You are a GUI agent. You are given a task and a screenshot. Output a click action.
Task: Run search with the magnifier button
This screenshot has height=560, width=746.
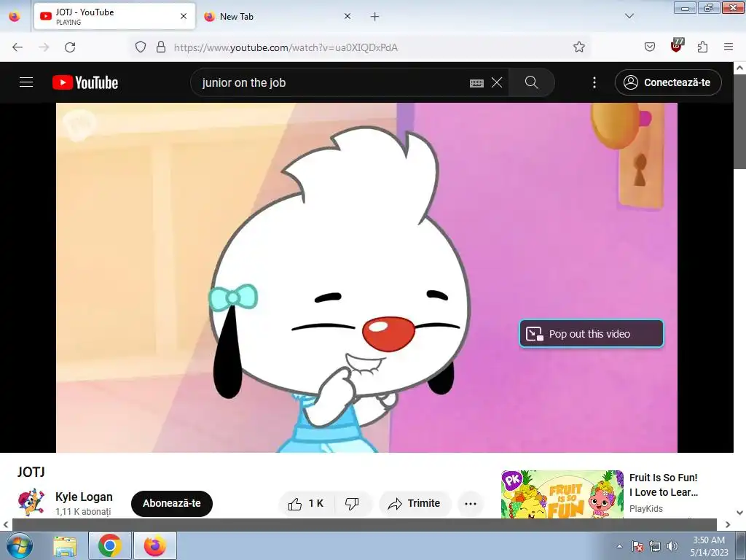tap(531, 82)
